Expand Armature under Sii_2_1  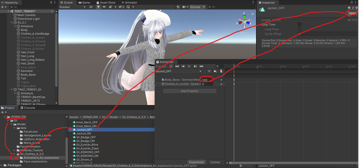[x=15, y=26]
